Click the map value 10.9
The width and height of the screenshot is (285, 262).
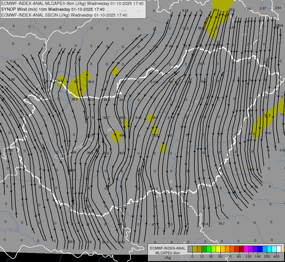(x=268, y=133)
